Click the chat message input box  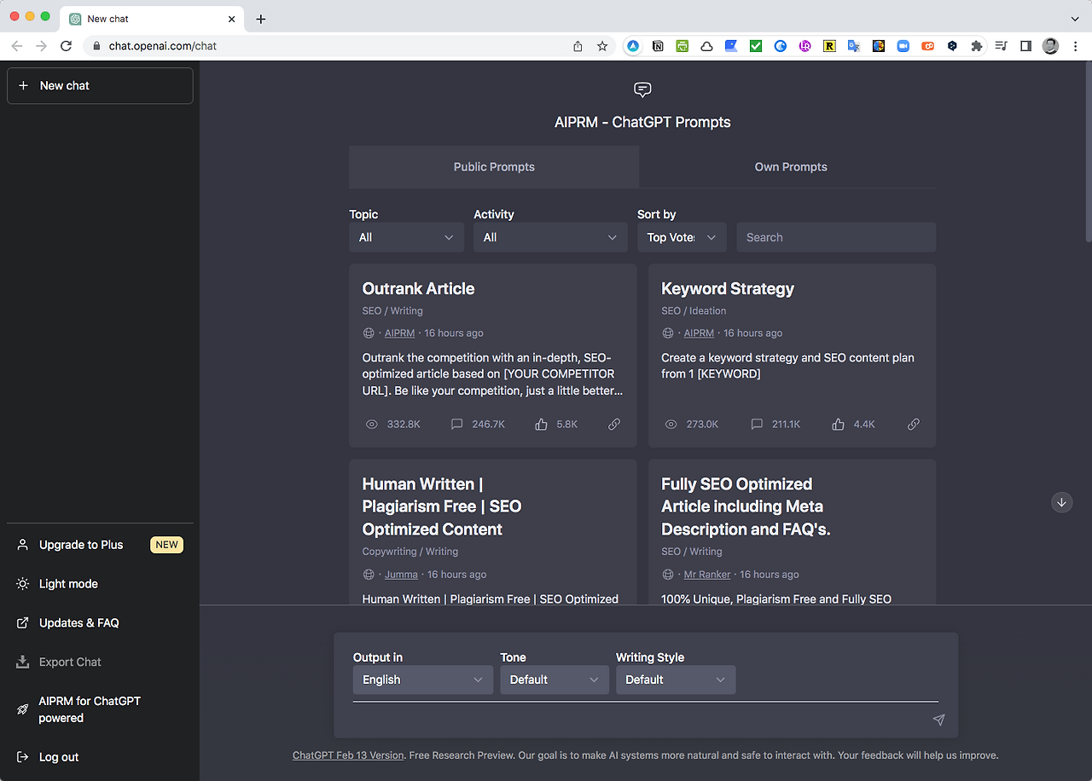coord(640,719)
